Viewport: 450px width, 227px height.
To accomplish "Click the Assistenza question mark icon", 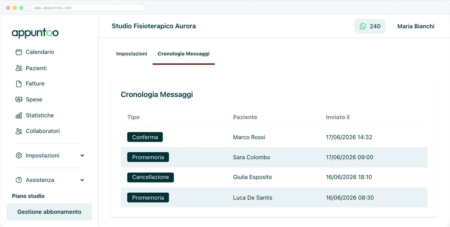I will (x=19, y=180).
